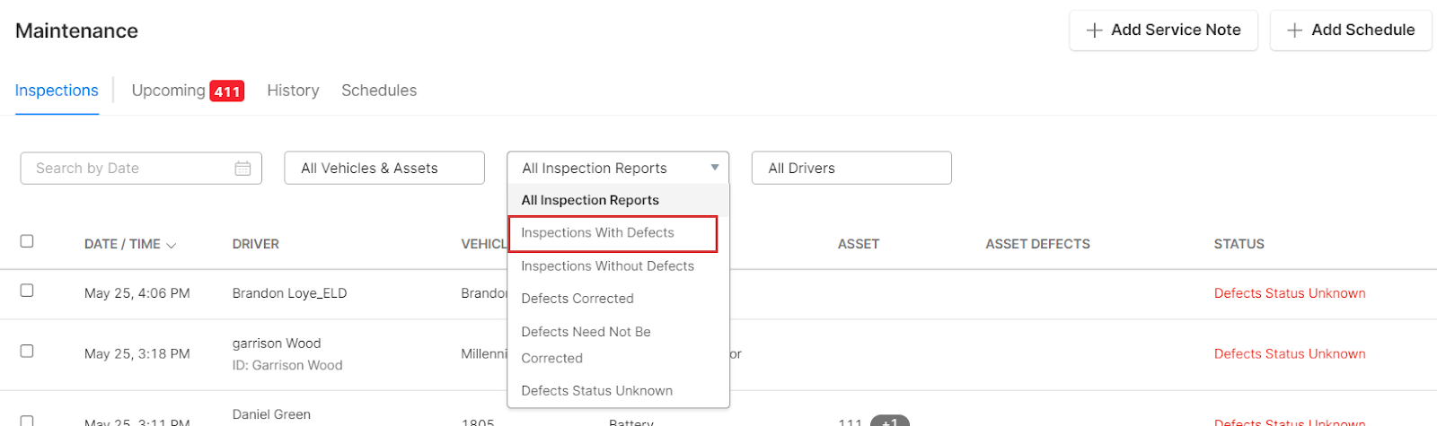Click the plus icon on Add Schedule
The image size is (1437, 426).
1294,30
